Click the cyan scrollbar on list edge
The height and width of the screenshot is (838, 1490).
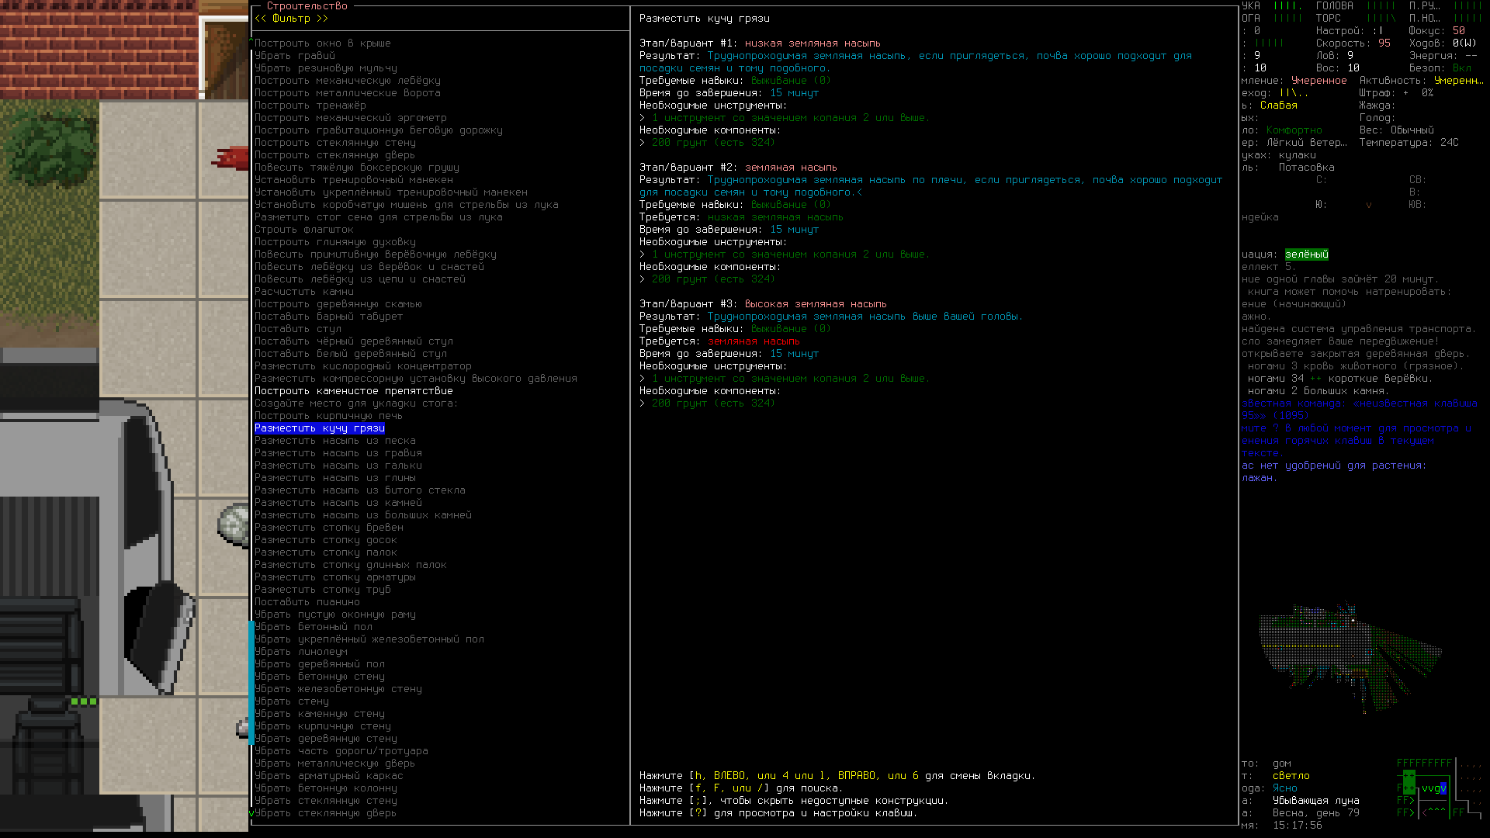click(251, 683)
